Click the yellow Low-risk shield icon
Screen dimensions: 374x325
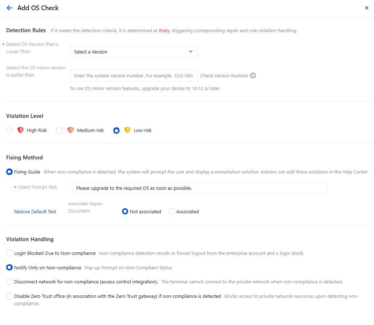(x=127, y=130)
